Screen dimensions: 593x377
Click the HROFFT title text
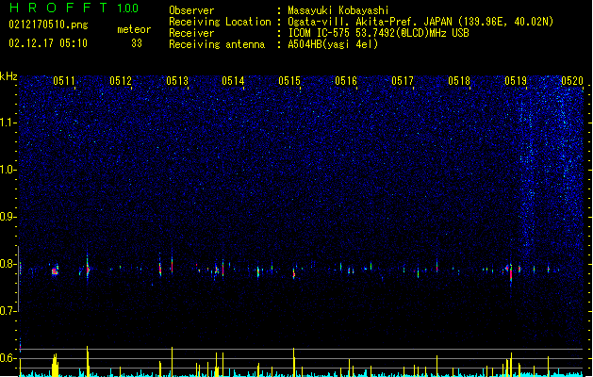click(58, 8)
